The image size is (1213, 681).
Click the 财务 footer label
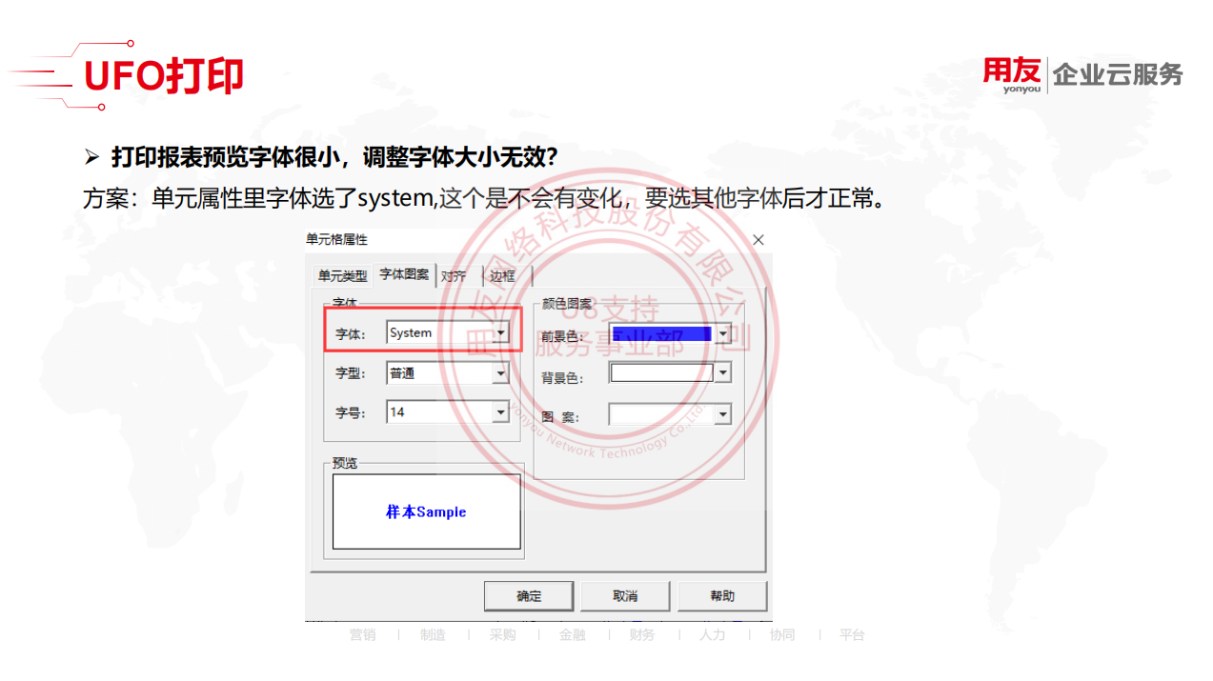pyautogui.click(x=642, y=634)
